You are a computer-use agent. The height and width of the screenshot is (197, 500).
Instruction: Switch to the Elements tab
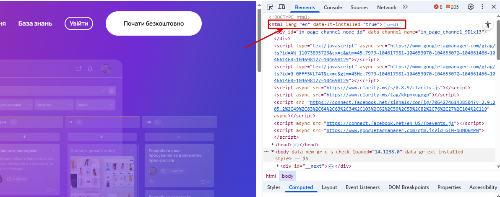[305, 7]
